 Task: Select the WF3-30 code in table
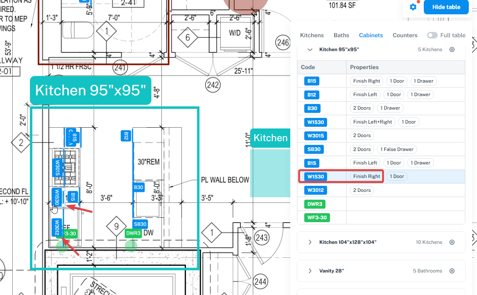[317, 218]
